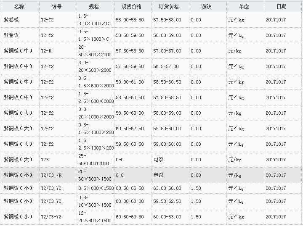Click the T2/T3-/R grade cell

click(51, 175)
